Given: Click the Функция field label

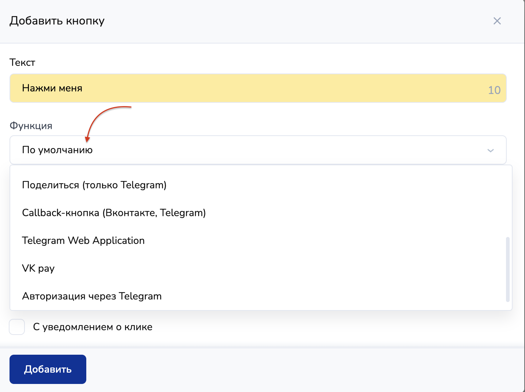Looking at the screenshot, I should click(31, 126).
